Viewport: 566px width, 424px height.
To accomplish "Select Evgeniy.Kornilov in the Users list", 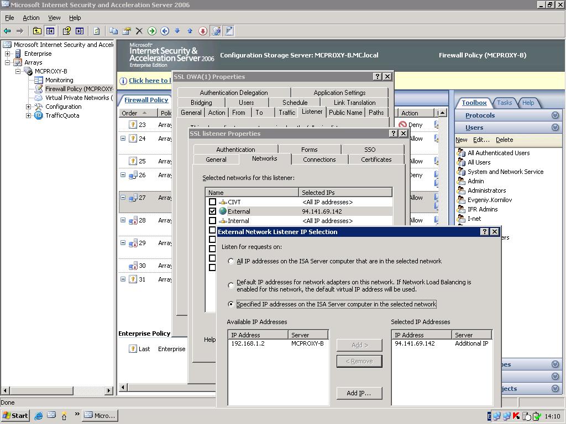I will [x=490, y=200].
